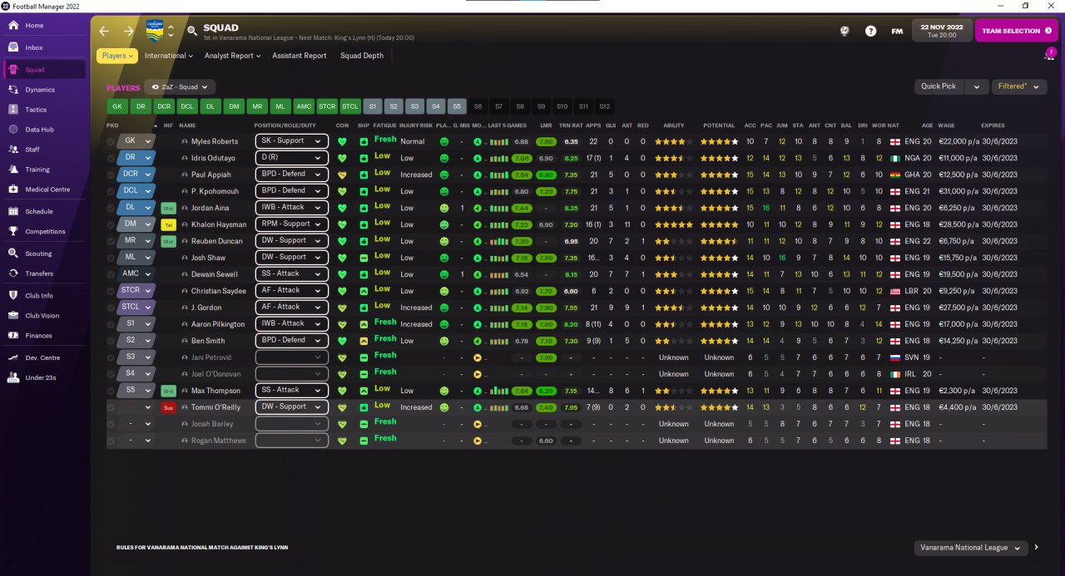Open the Home sidebar icon
The image size is (1065, 576).
click(x=13, y=26)
